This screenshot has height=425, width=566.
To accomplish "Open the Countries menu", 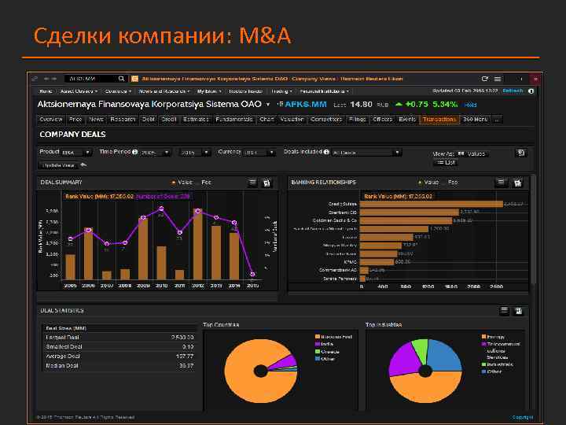I will click(118, 91).
